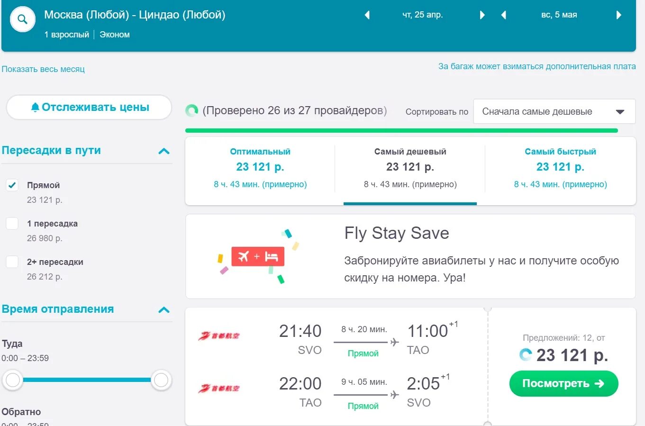The height and width of the screenshot is (426, 645).
Task: Click the Fly Stay Save promo icon
Action: [x=258, y=256]
